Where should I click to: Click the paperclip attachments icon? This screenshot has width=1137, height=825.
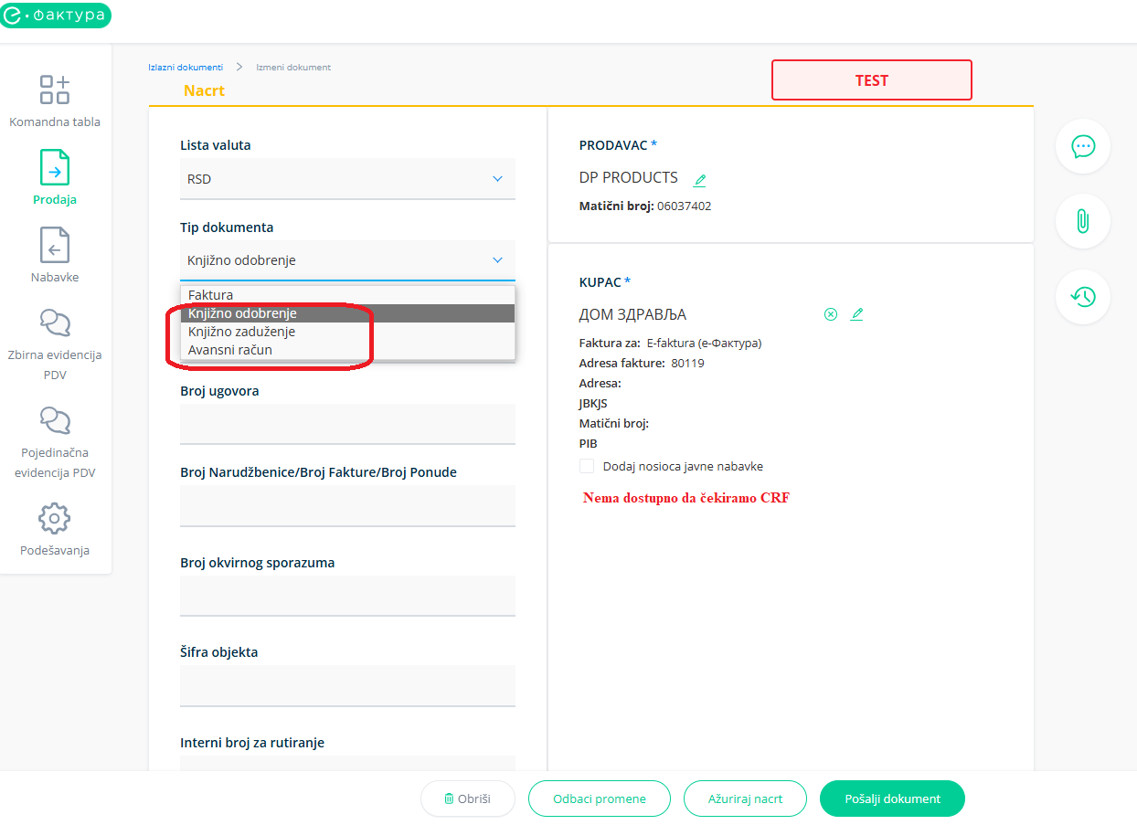click(1083, 221)
